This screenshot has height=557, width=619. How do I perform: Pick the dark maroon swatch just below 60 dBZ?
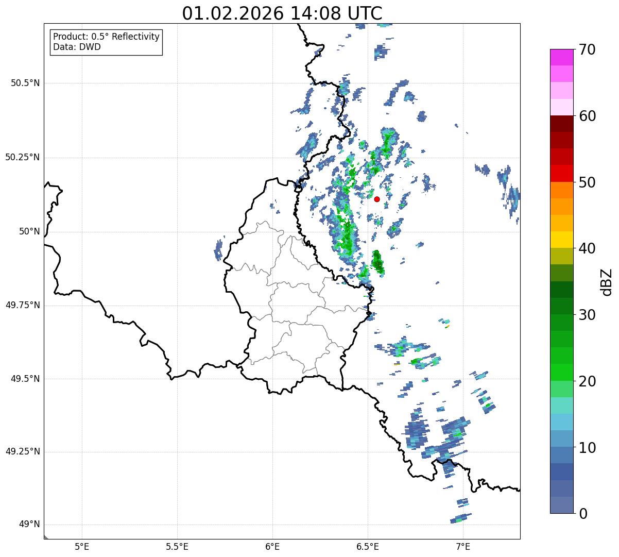(562, 124)
